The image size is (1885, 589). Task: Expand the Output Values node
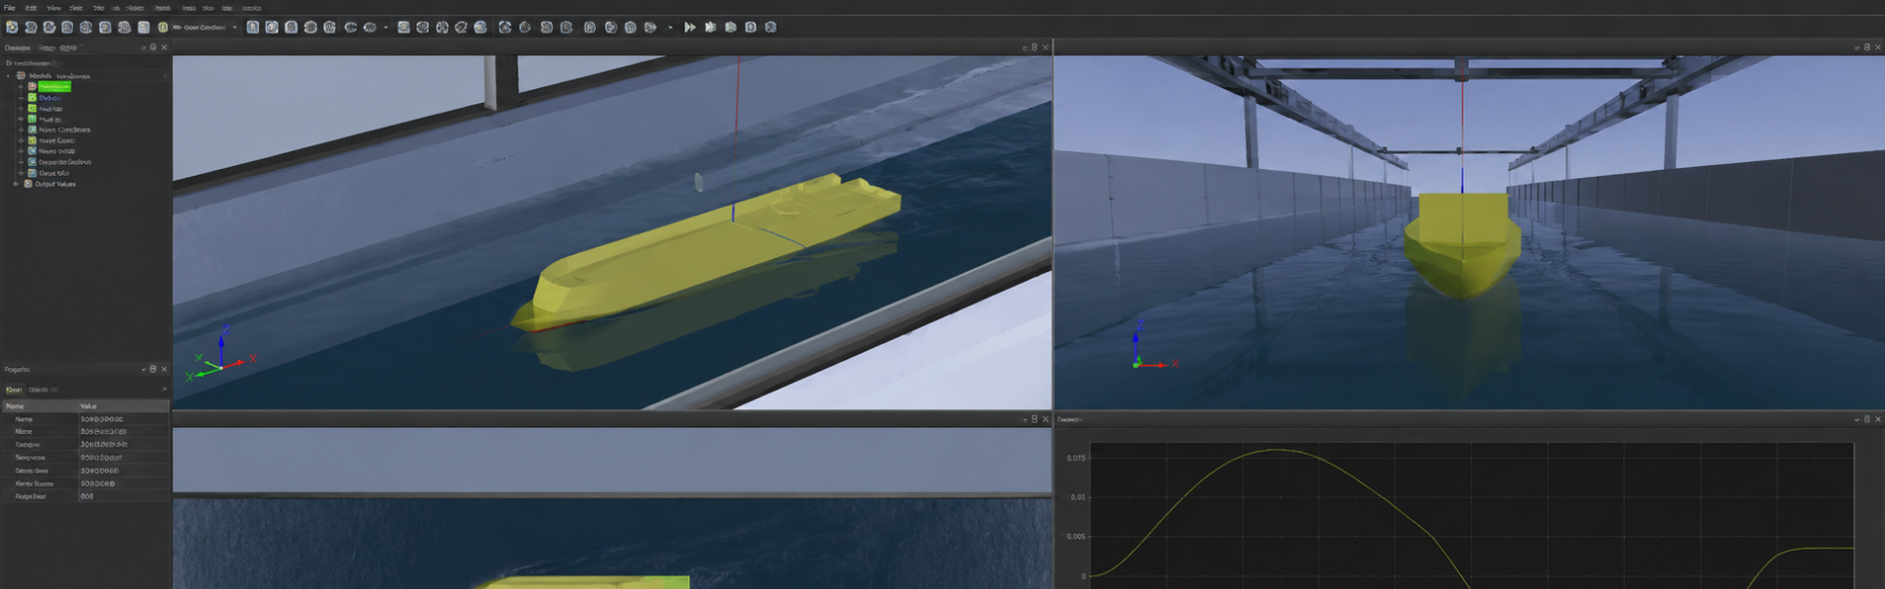pyautogui.click(x=15, y=184)
